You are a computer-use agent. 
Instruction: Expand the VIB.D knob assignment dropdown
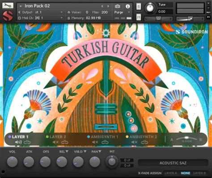[x=85, y=151]
